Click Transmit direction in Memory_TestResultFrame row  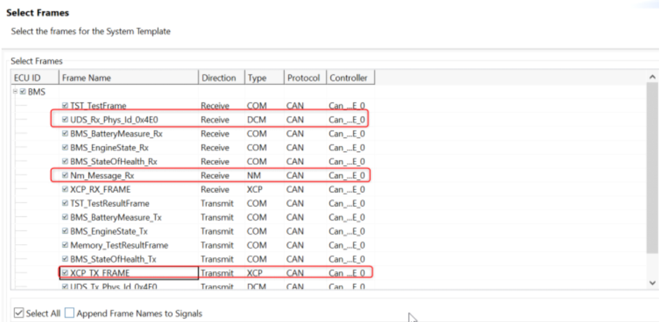click(217, 245)
